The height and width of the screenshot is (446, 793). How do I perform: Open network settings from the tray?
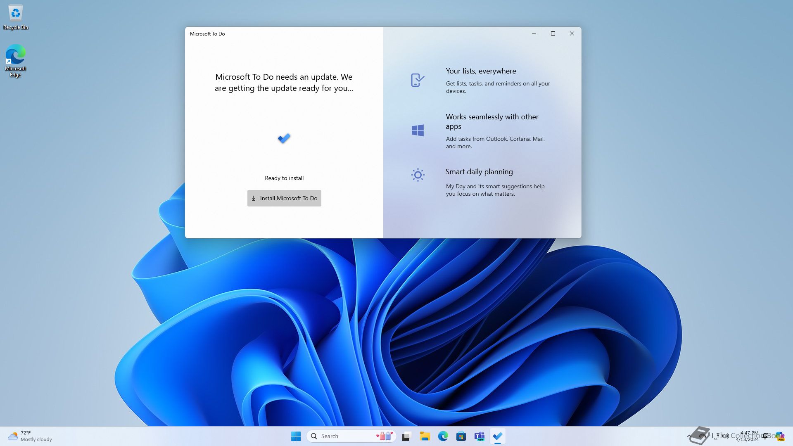click(716, 436)
